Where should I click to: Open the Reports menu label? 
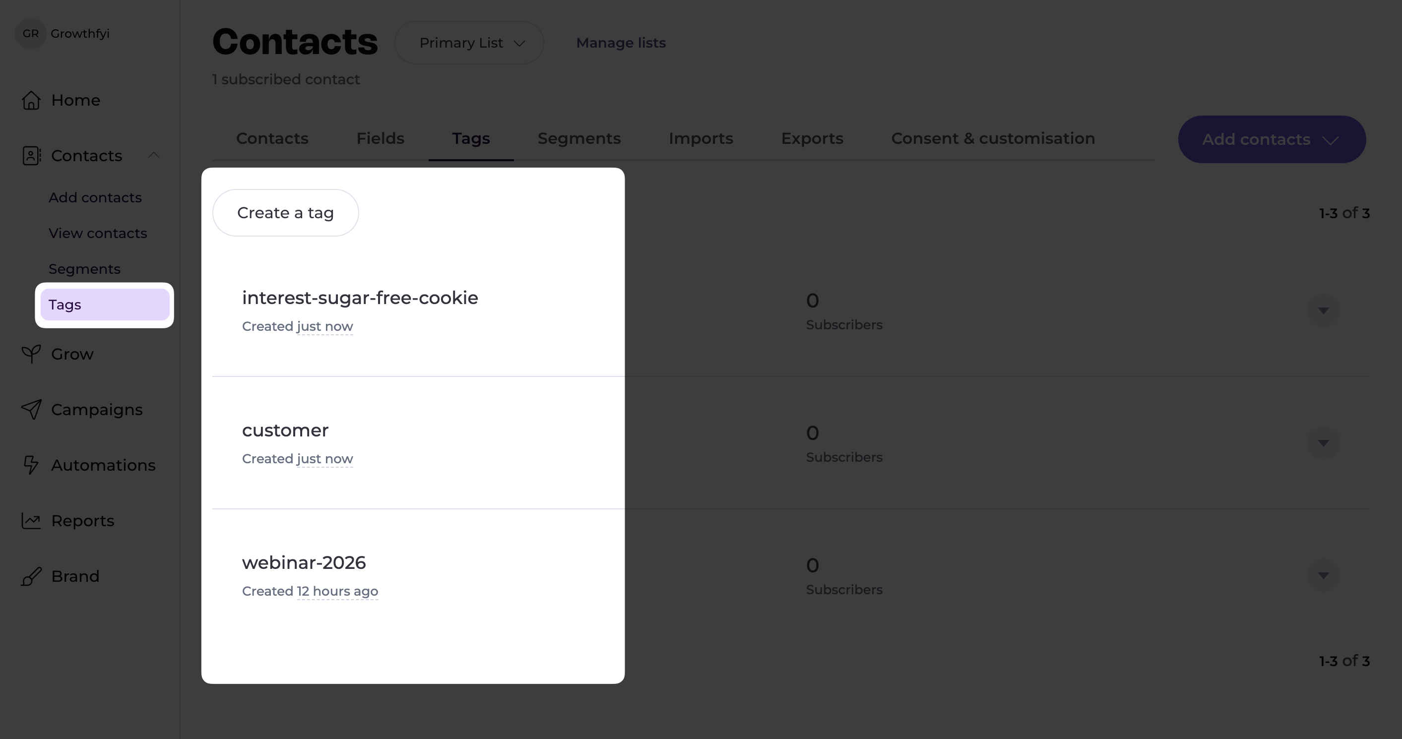tap(83, 521)
